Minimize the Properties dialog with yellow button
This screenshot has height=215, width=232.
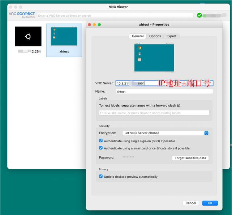click(94, 25)
